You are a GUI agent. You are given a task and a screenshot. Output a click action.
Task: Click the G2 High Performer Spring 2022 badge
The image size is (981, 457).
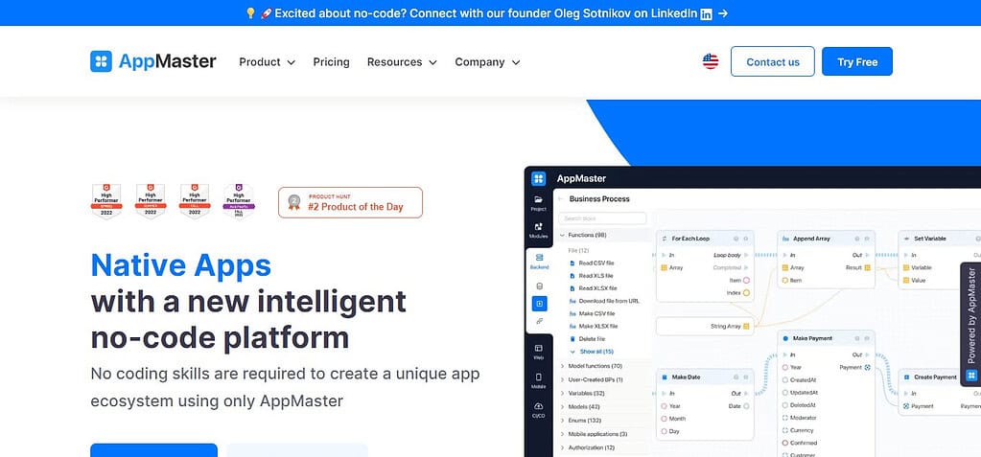pos(106,201)
